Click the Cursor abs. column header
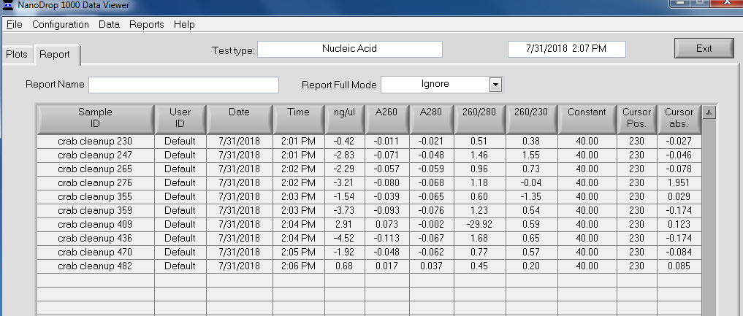The height and width of the screenshot is (316, 743). point(679,118)
